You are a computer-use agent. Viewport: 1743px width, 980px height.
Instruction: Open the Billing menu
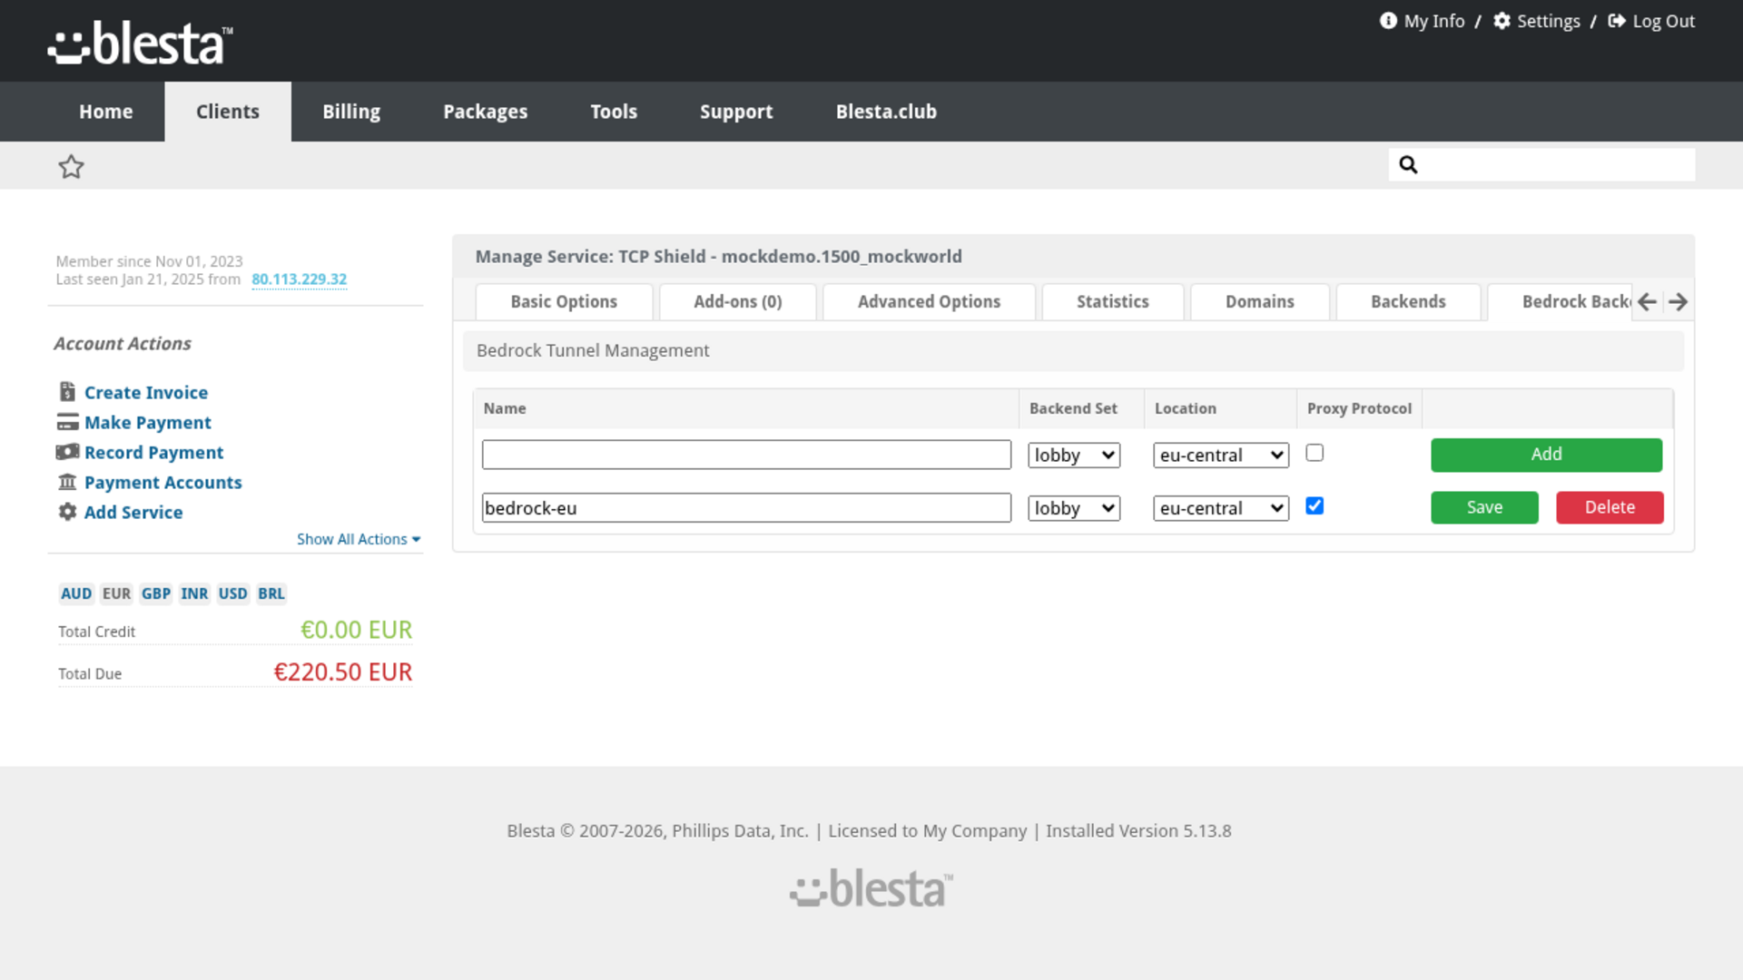click(351, 112)
